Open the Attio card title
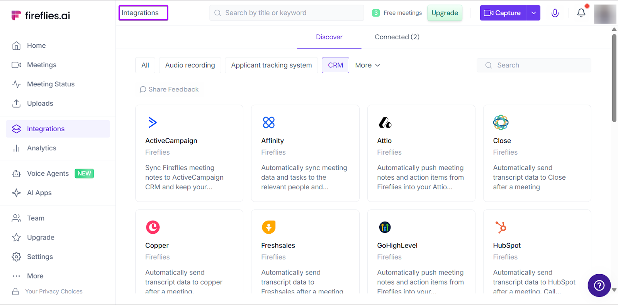The height and width of the screenshot is (305, 618). (x=384, y=141)
